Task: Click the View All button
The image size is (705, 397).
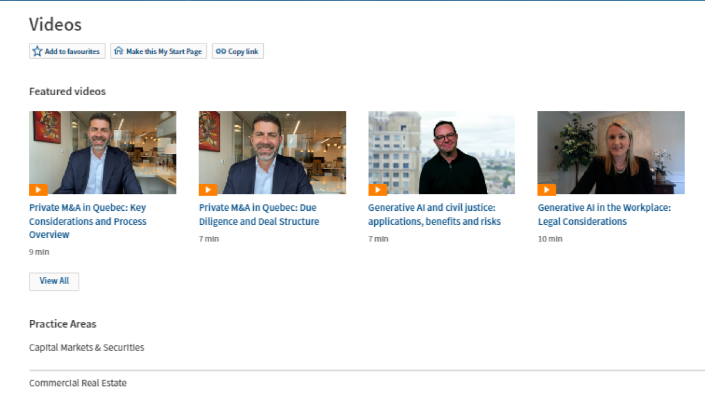Action: pos(54,281)
